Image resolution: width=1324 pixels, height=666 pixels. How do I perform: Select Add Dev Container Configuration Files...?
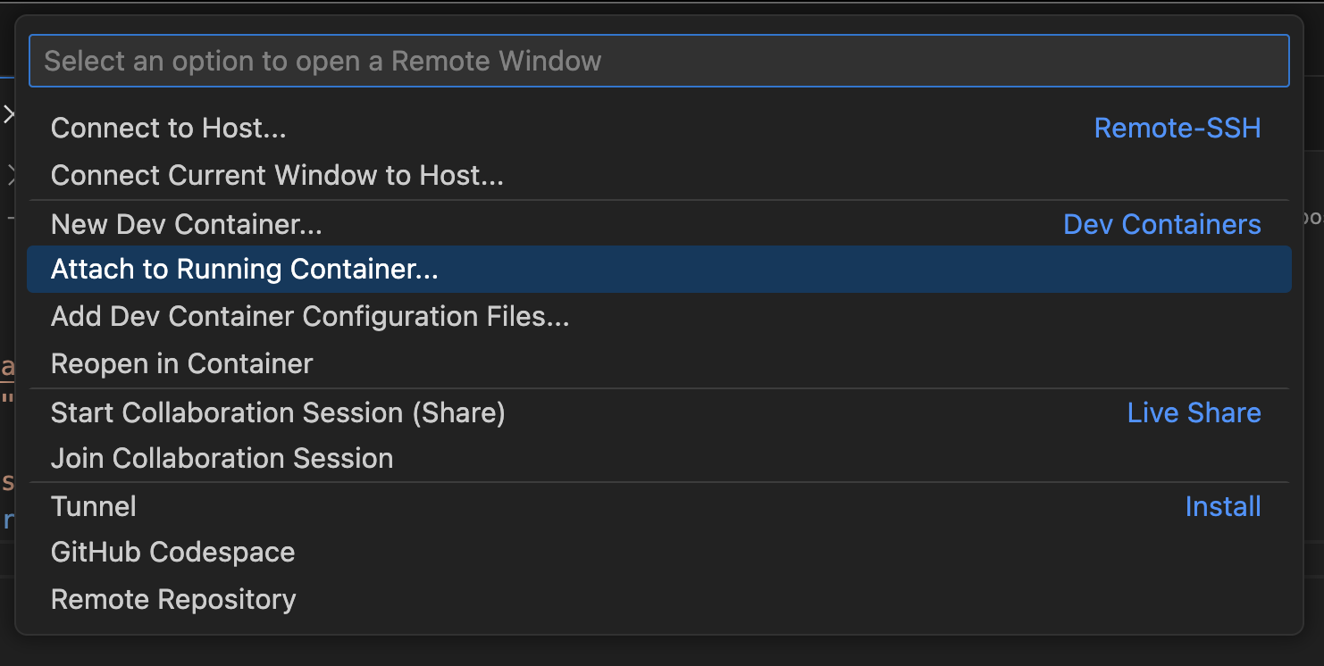pyautogui.click(x=658, y=316)
